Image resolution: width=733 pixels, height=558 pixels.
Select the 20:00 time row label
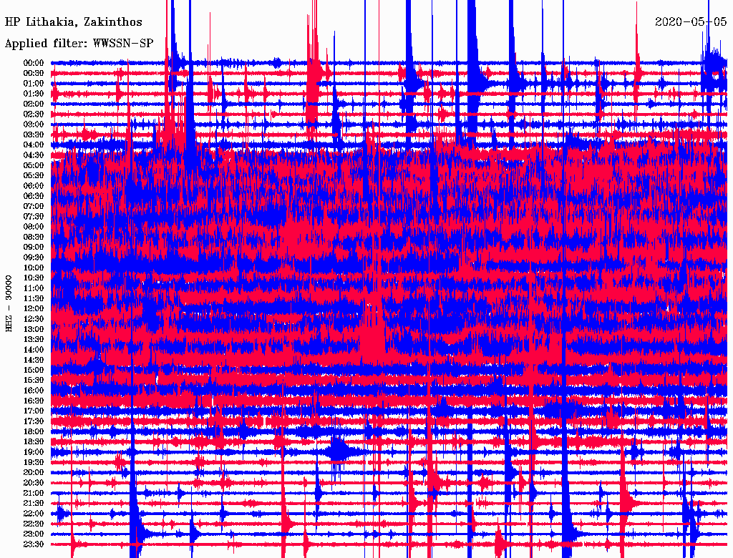(x=34, y=472)
